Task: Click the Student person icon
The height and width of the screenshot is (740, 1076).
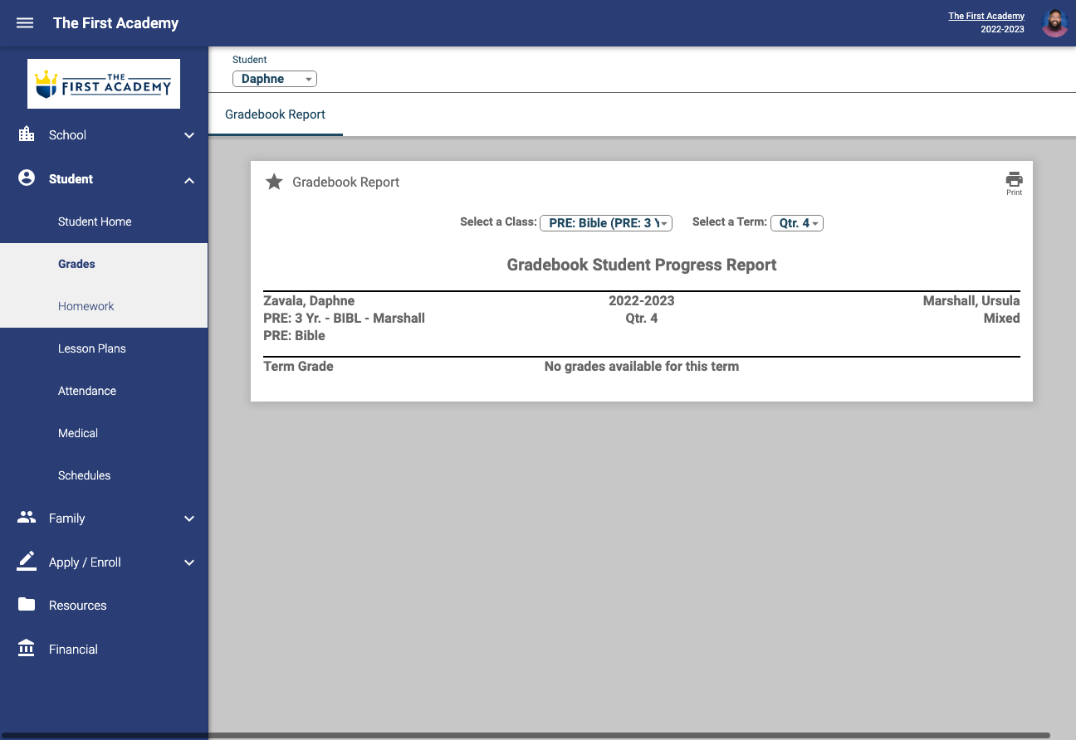Action: [x=27, y=178]
